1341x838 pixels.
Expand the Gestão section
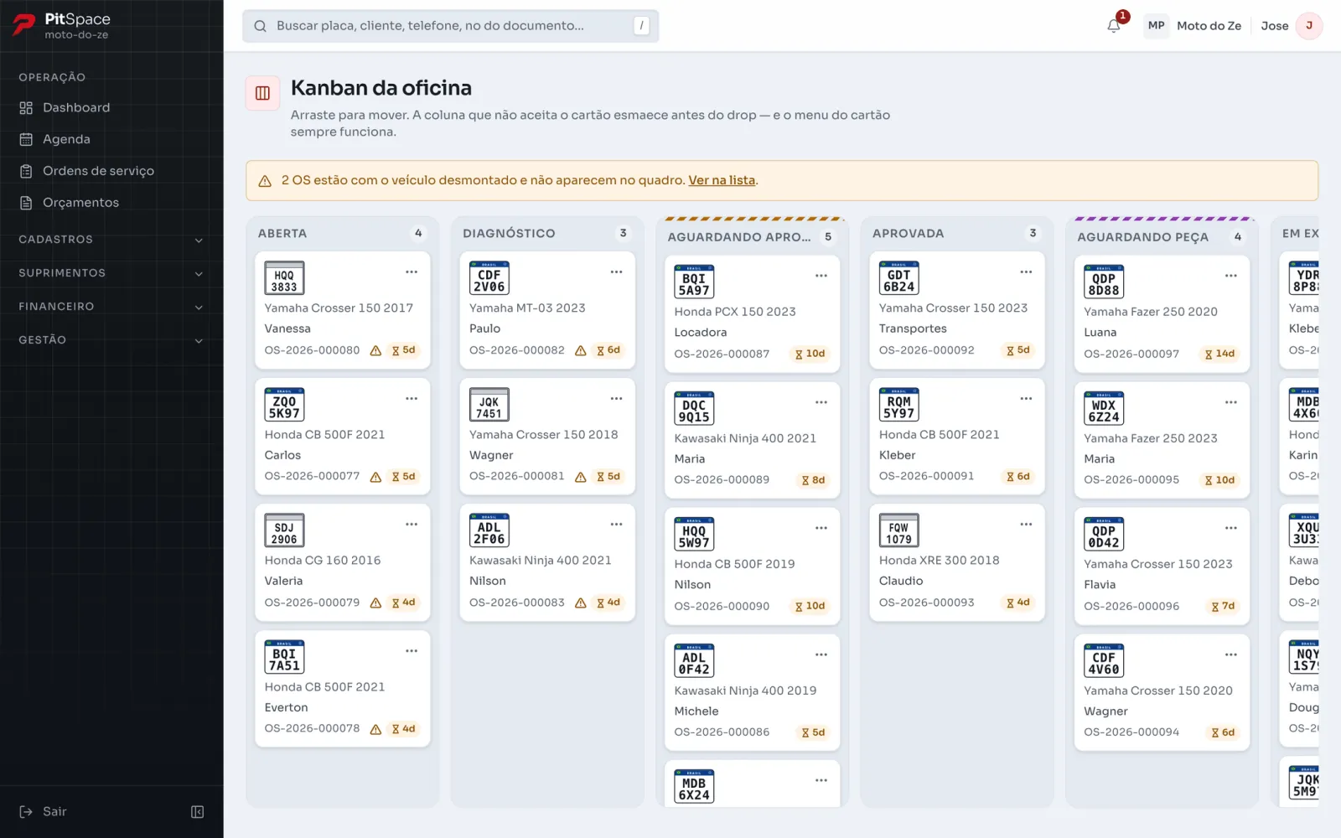click(111, 340)
